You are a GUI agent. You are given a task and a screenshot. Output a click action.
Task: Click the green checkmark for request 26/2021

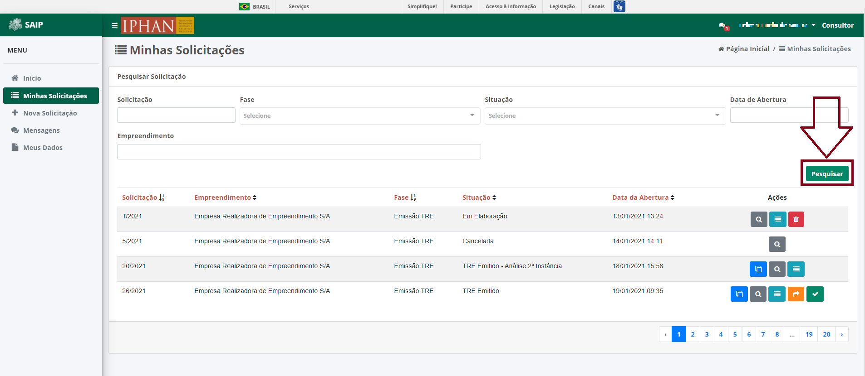(815, 294)
